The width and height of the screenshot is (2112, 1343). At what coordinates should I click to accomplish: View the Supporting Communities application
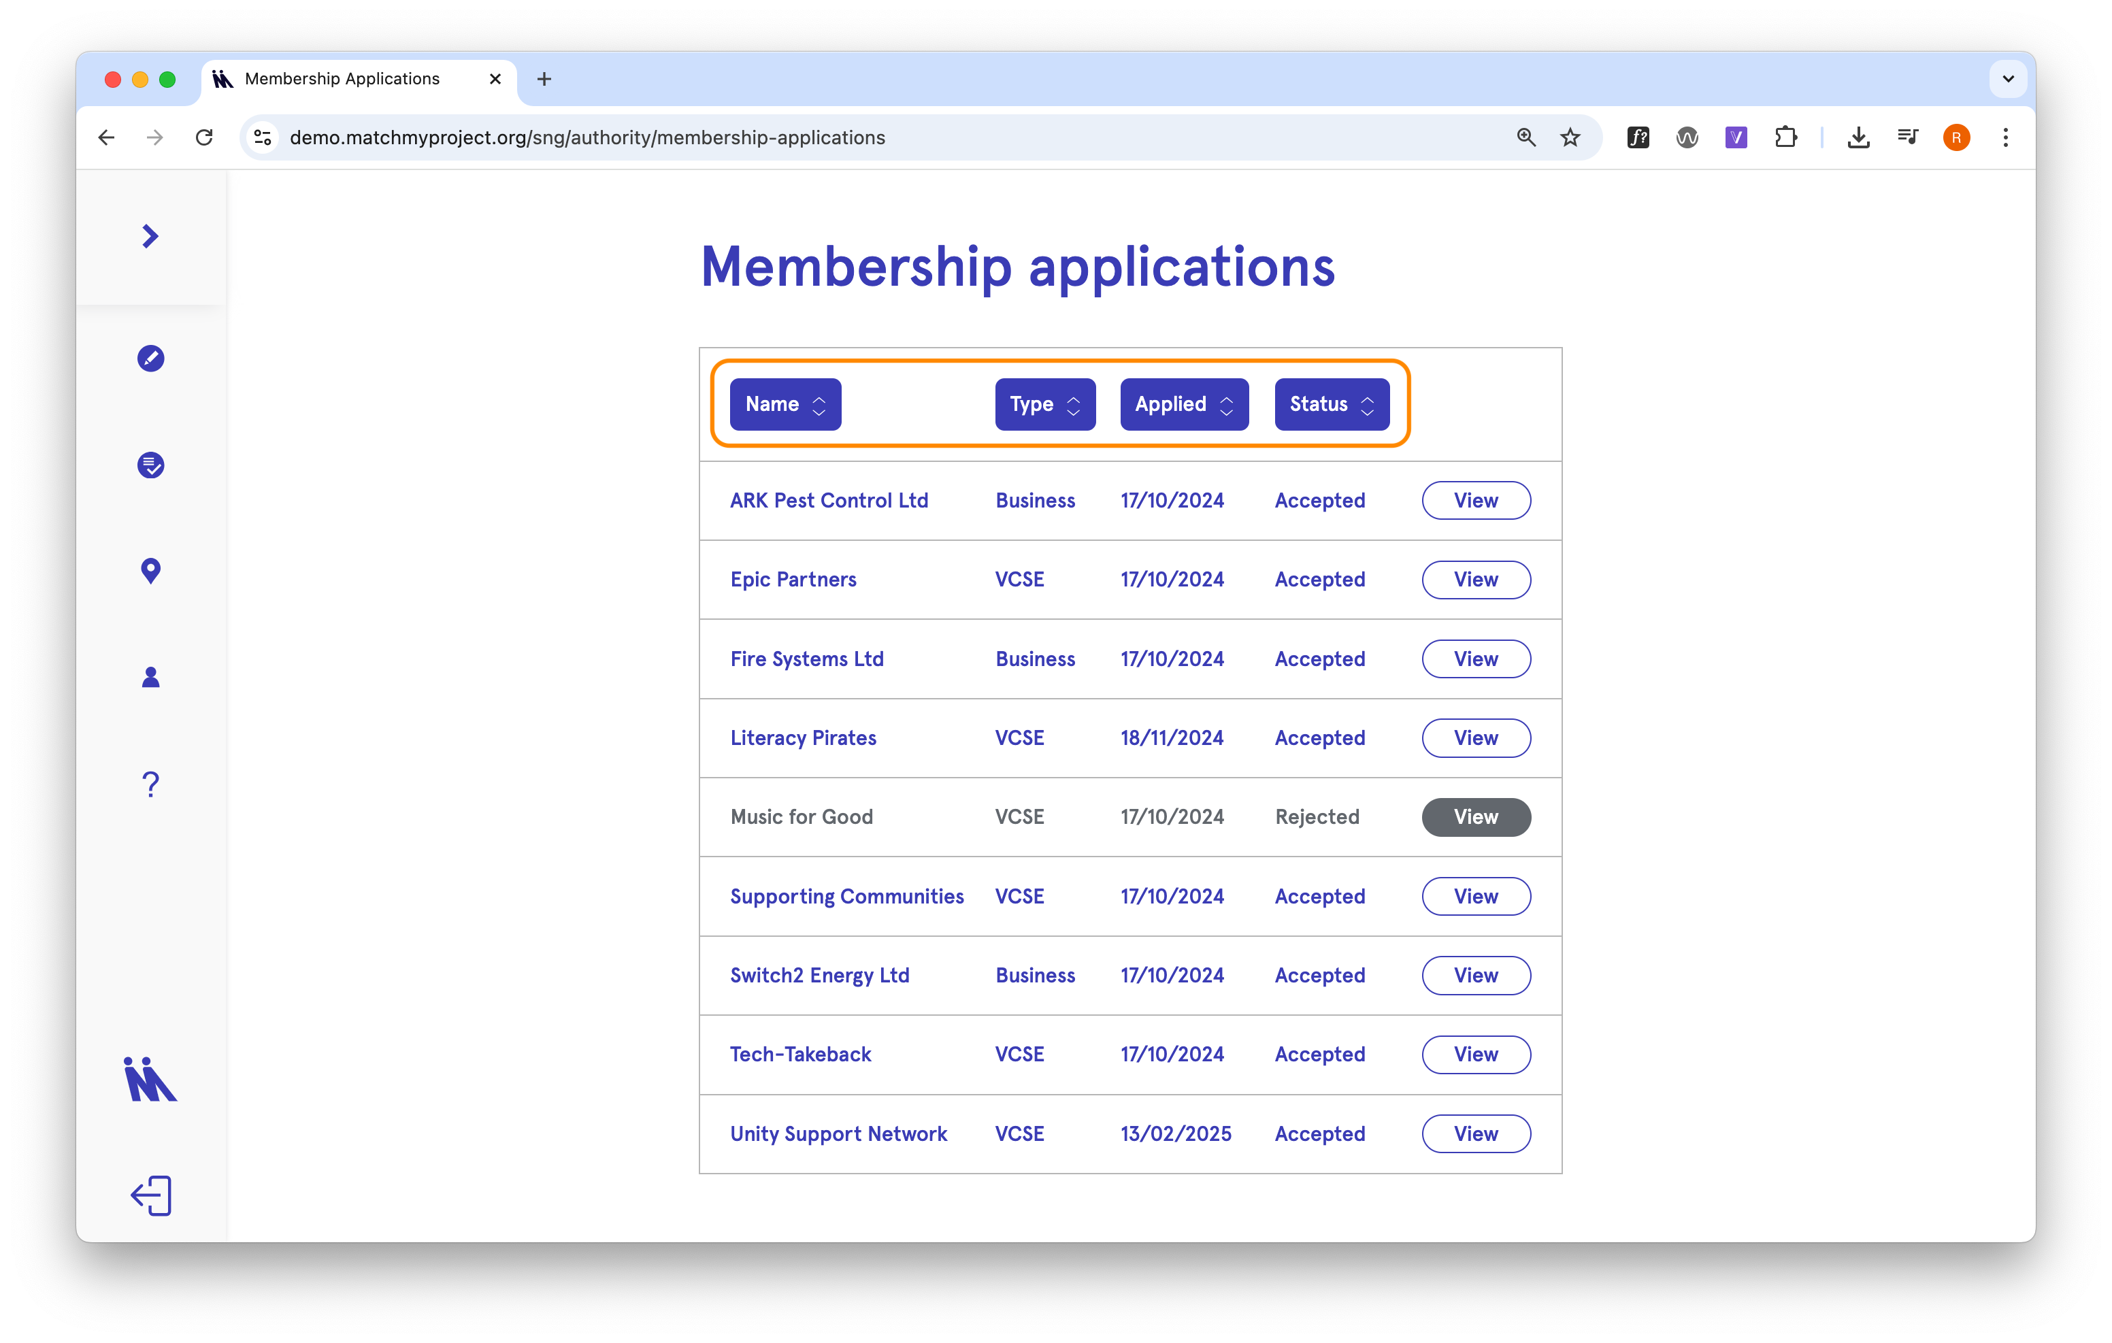[1476, 897]
